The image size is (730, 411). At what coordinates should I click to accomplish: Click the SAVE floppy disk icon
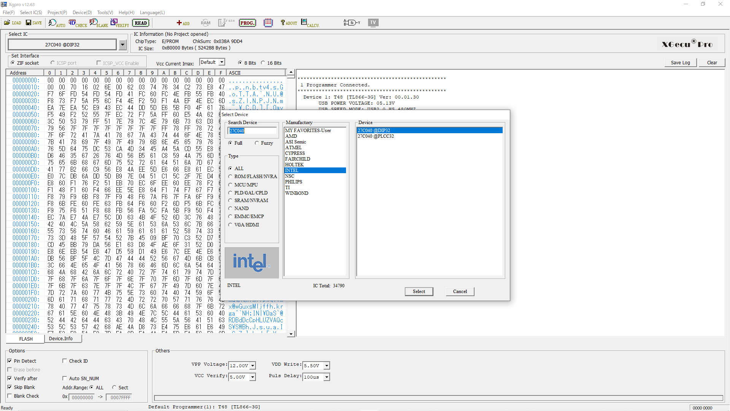click(x=33, y=23)
